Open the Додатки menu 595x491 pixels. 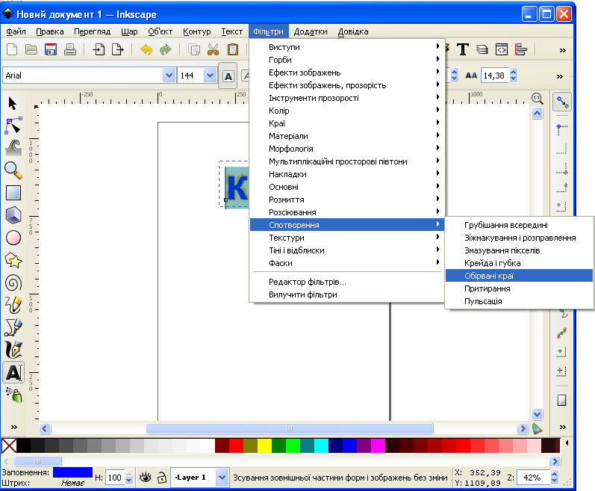311,31
